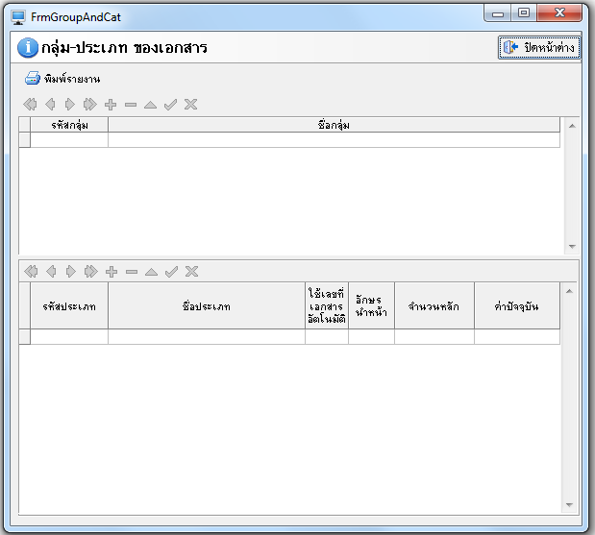Go to previous record in category navigator
The height and width of the screenshot is (535, 595).
(51, 272)
